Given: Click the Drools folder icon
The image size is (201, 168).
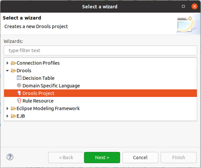Looking at the screenshot, I should (13, 70).
